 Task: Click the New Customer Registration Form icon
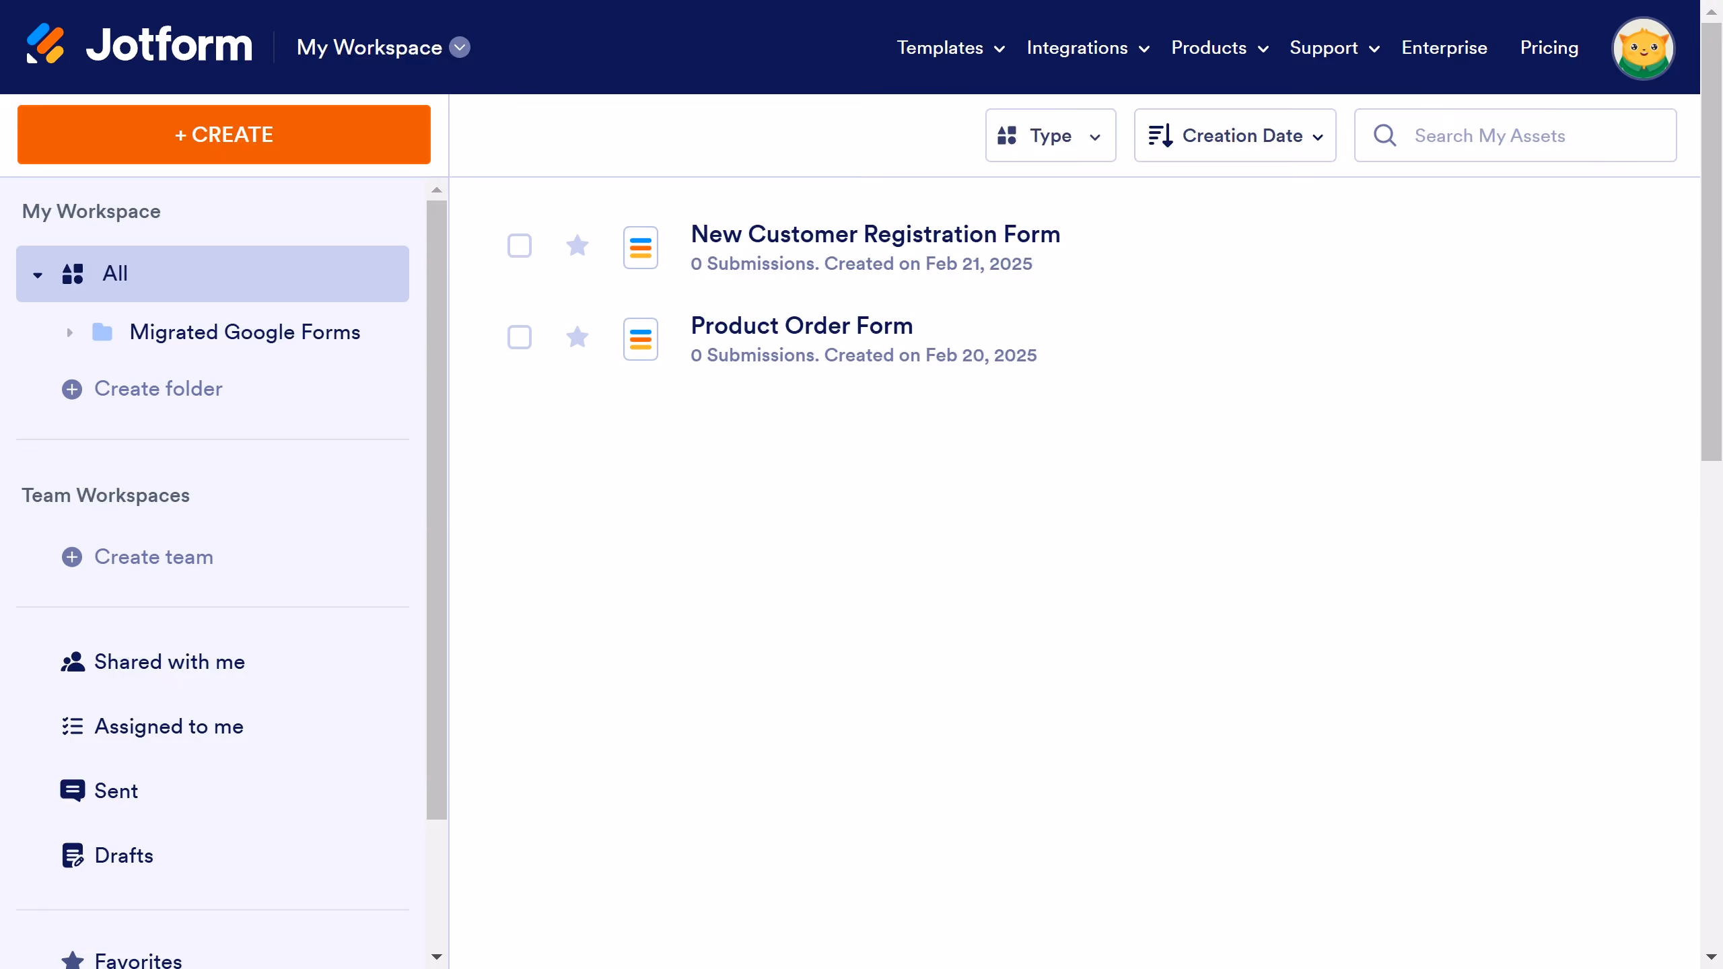(x=640, y=247)
